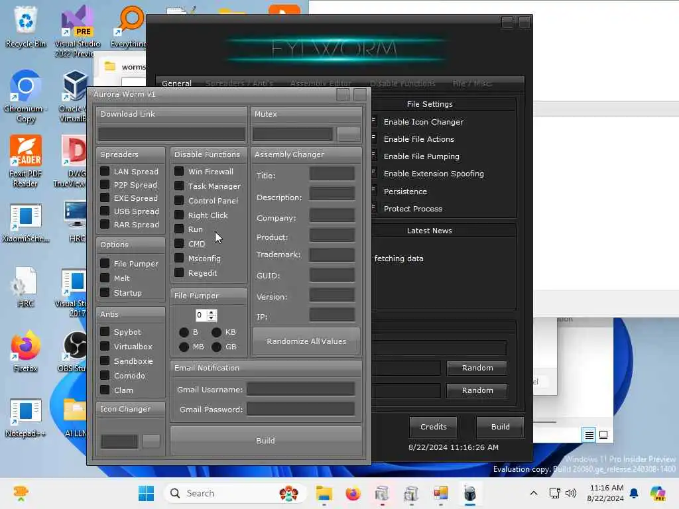
Task: Open the OBS Studio desktop shortcut
Action: click(x=74, y=351)
